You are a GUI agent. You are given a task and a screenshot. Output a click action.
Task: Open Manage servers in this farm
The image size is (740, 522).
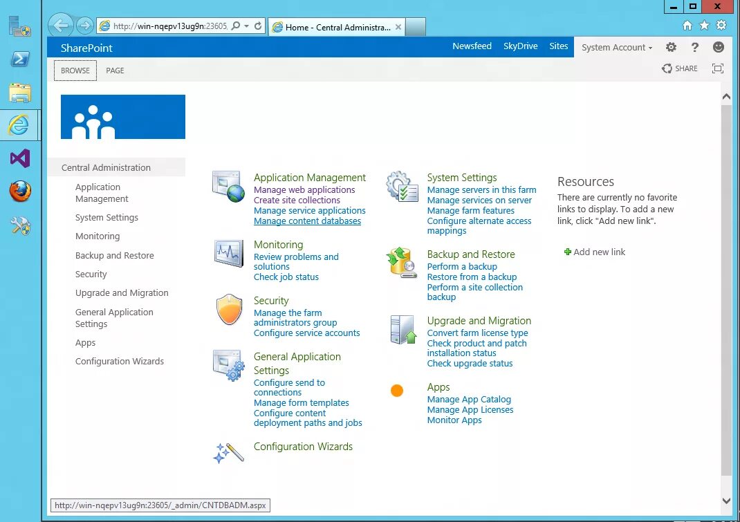[x=481, y=189]
